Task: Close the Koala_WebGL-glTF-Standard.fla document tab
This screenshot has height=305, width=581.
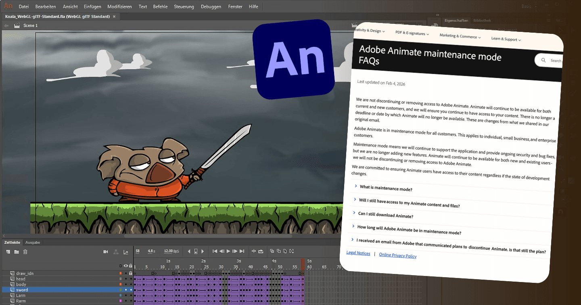Action: point(114,17)
